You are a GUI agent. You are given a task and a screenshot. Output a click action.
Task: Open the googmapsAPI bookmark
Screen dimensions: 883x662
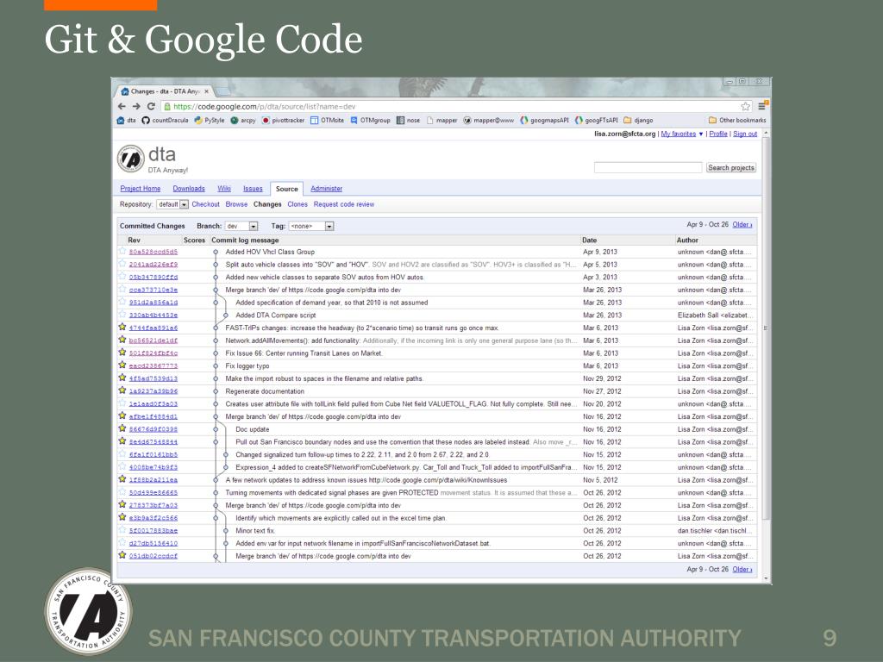pos(545,120)
